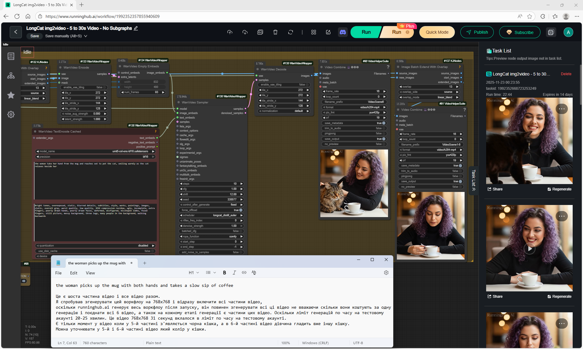Viewport: 583px width, 349px height.
Task: Open the favorites star sidebar icon
Action: click(x=11, y=95)
